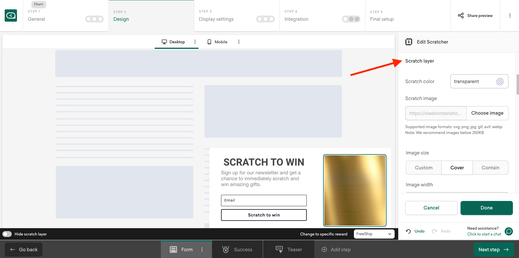Open Form step options kebab menu
519x258 pixels.
(x=202, y=250)
